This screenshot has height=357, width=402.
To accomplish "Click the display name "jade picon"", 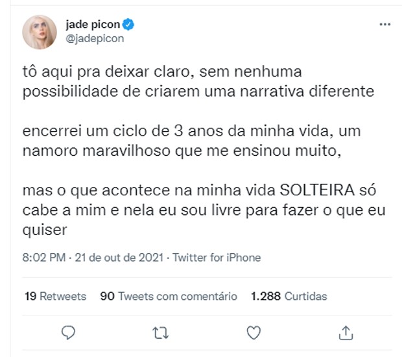I will (x=93, y=25).
